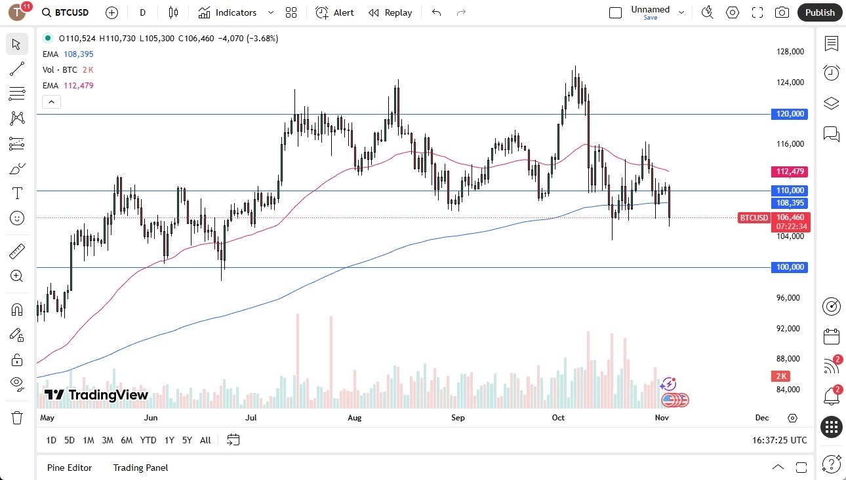The image size is (846, 480).
Task: Lock all drawings with the padlock icon
Action: (x=17, y=359)
